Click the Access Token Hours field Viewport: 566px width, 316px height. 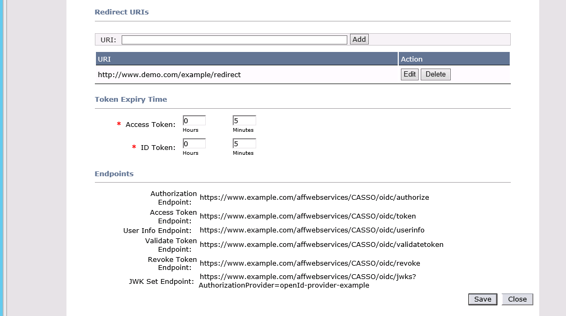[193, 120]
